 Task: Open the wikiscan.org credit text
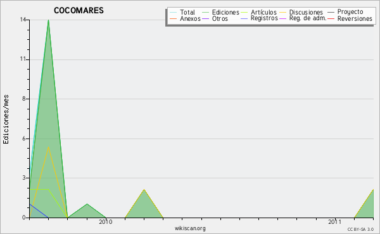pyautogui.click(x=190, y=228)
